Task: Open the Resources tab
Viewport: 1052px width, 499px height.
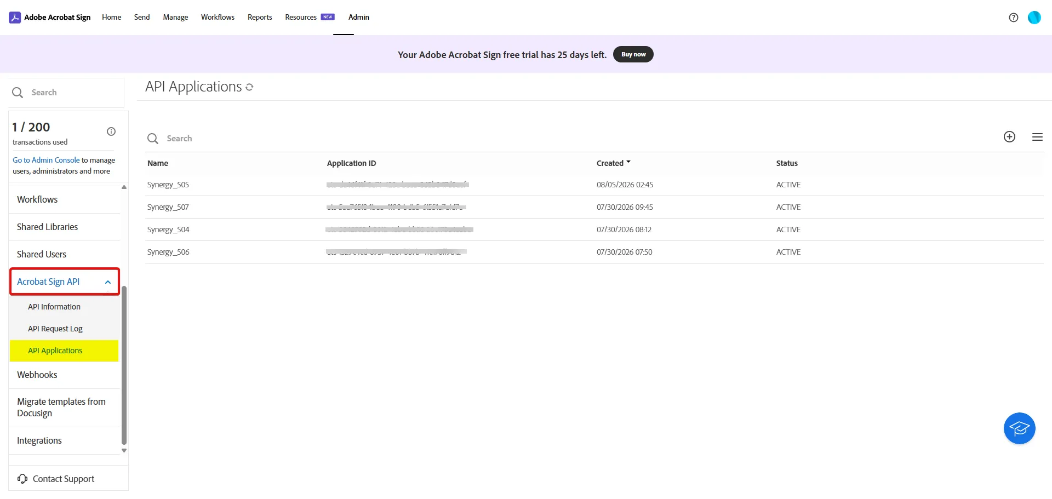Action: click(301, 18)
